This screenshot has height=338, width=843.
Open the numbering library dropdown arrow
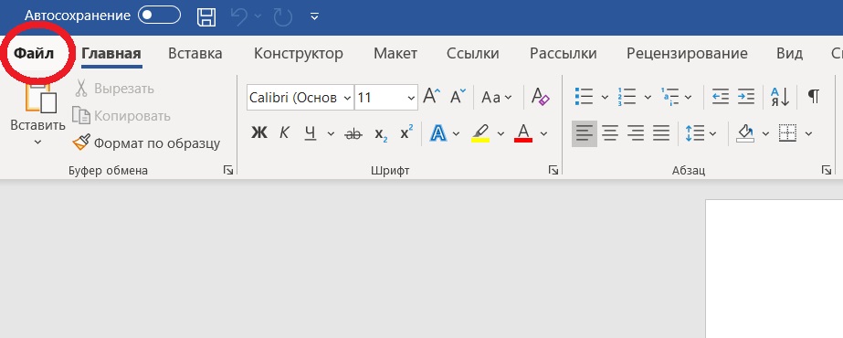point(648,98)
